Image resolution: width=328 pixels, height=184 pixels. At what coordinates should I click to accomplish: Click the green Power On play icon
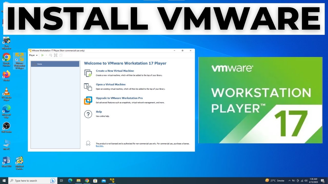tap(43, 55)
